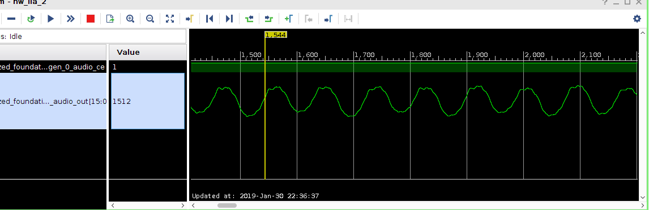Click ruler tick labeled 2,100
This screenshot has height=210, width=649.
(591, 55)
